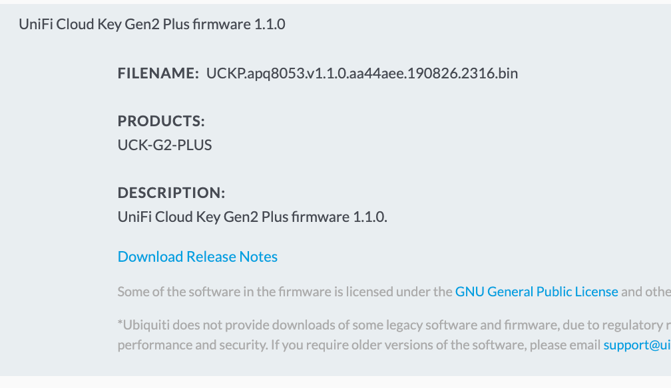Open the GNU General Public License link
The height and width of the screenshot is (388, 671).
537,292
